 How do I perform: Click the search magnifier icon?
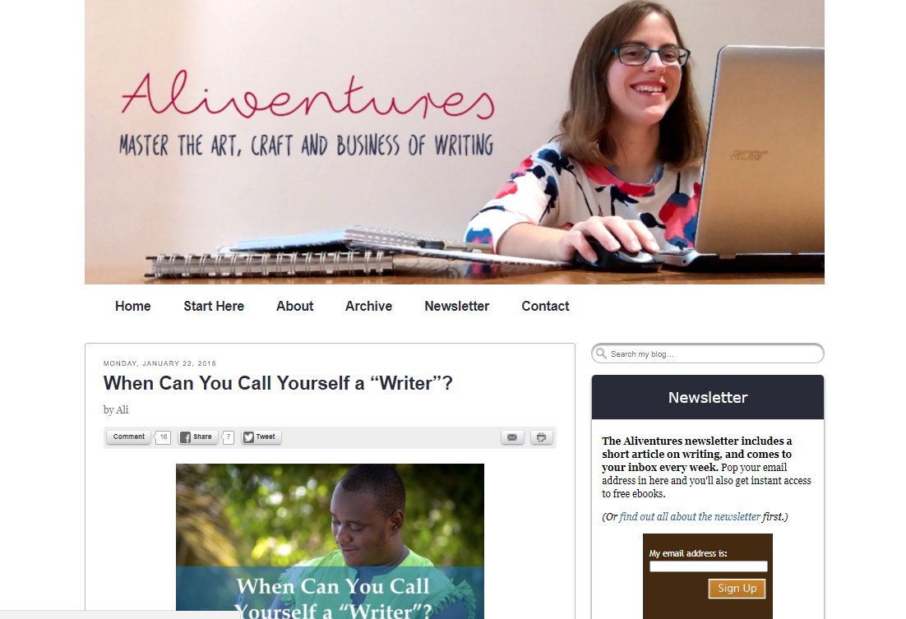click(x=601, y=353)
